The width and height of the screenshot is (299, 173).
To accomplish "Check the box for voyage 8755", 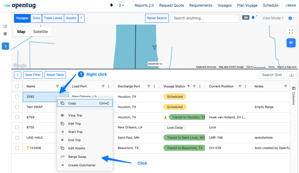I will coord(17,127).
